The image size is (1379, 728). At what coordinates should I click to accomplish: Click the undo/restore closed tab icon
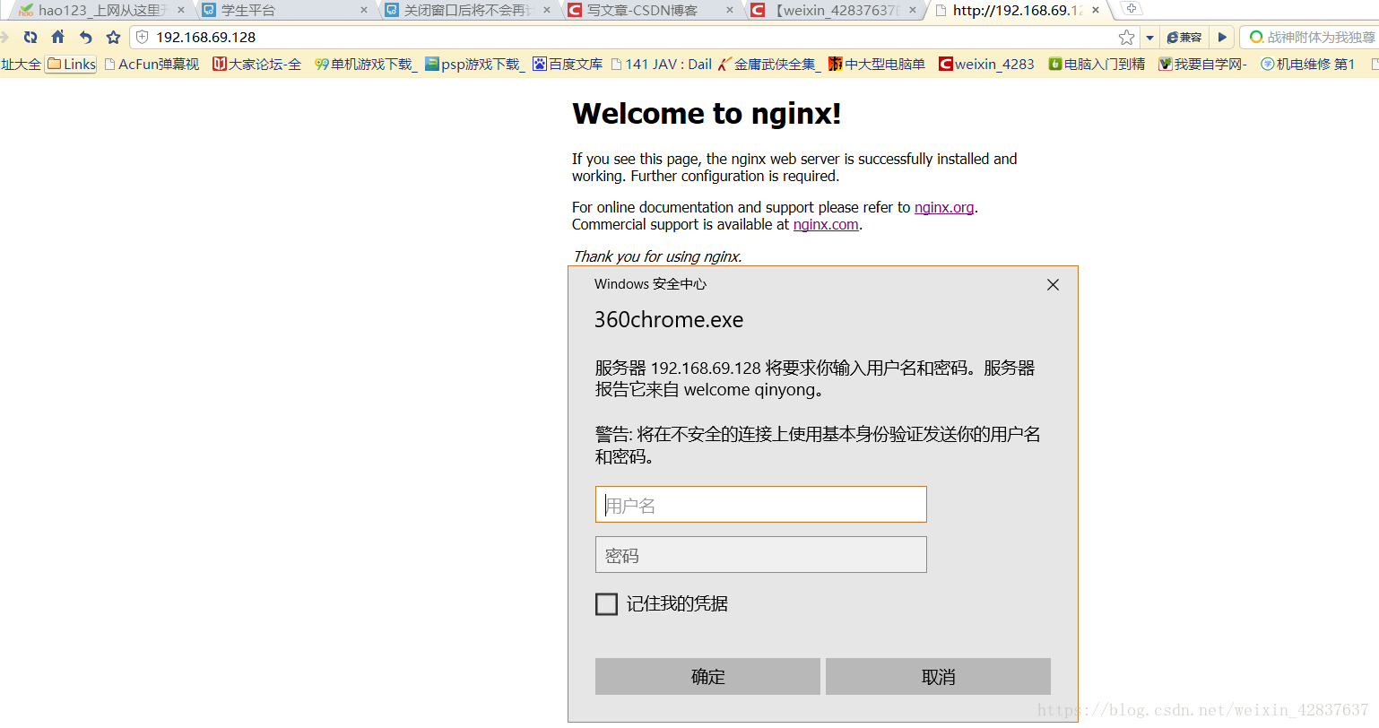pyautogui.click(x=86, y=37)
